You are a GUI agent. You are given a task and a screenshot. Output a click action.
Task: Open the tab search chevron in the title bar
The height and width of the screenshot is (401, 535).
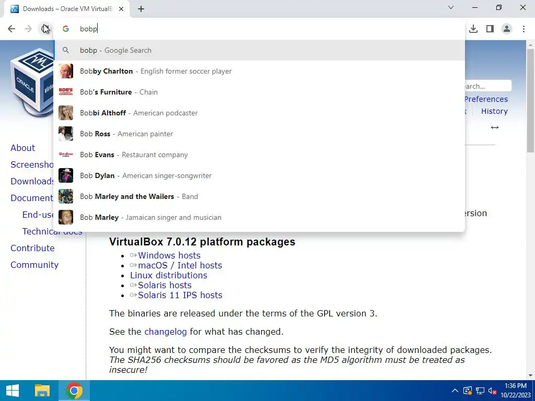[451, 7]
